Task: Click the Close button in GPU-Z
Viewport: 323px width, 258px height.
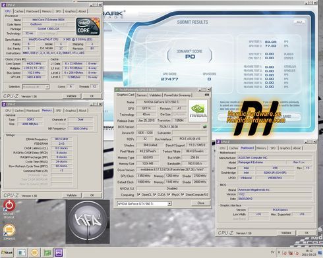Action: (201, 203)
